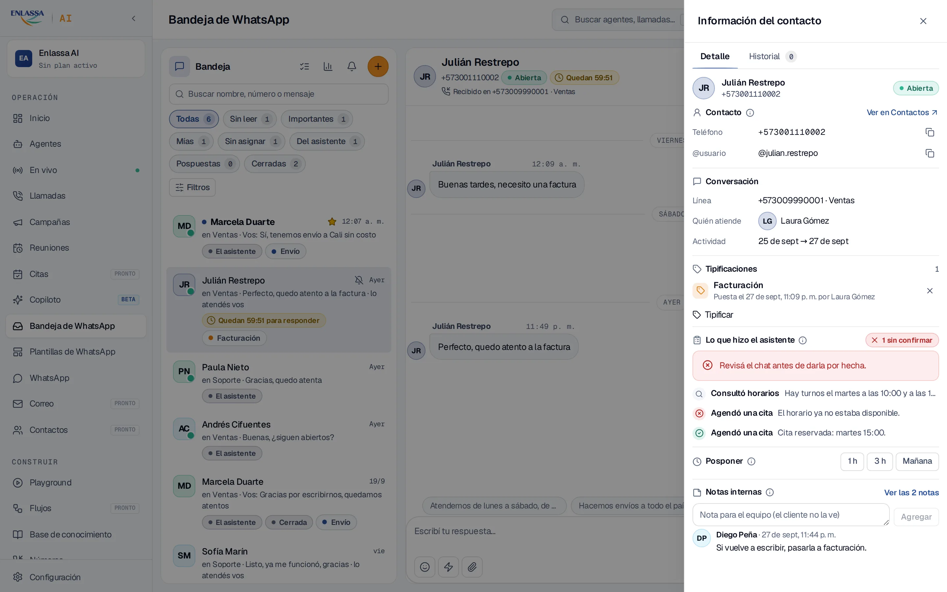947x592 pixels.
Task: Postpone conversation until Mañana
Action: tap(917, 461)
